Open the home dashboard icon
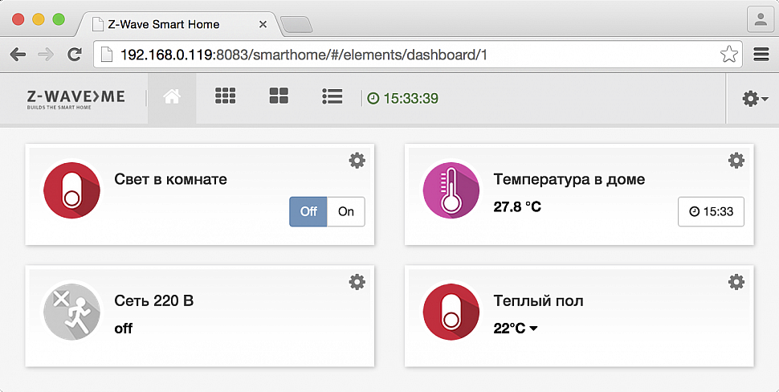The width and height of the screenshot is (779, 392). [172, 96]
